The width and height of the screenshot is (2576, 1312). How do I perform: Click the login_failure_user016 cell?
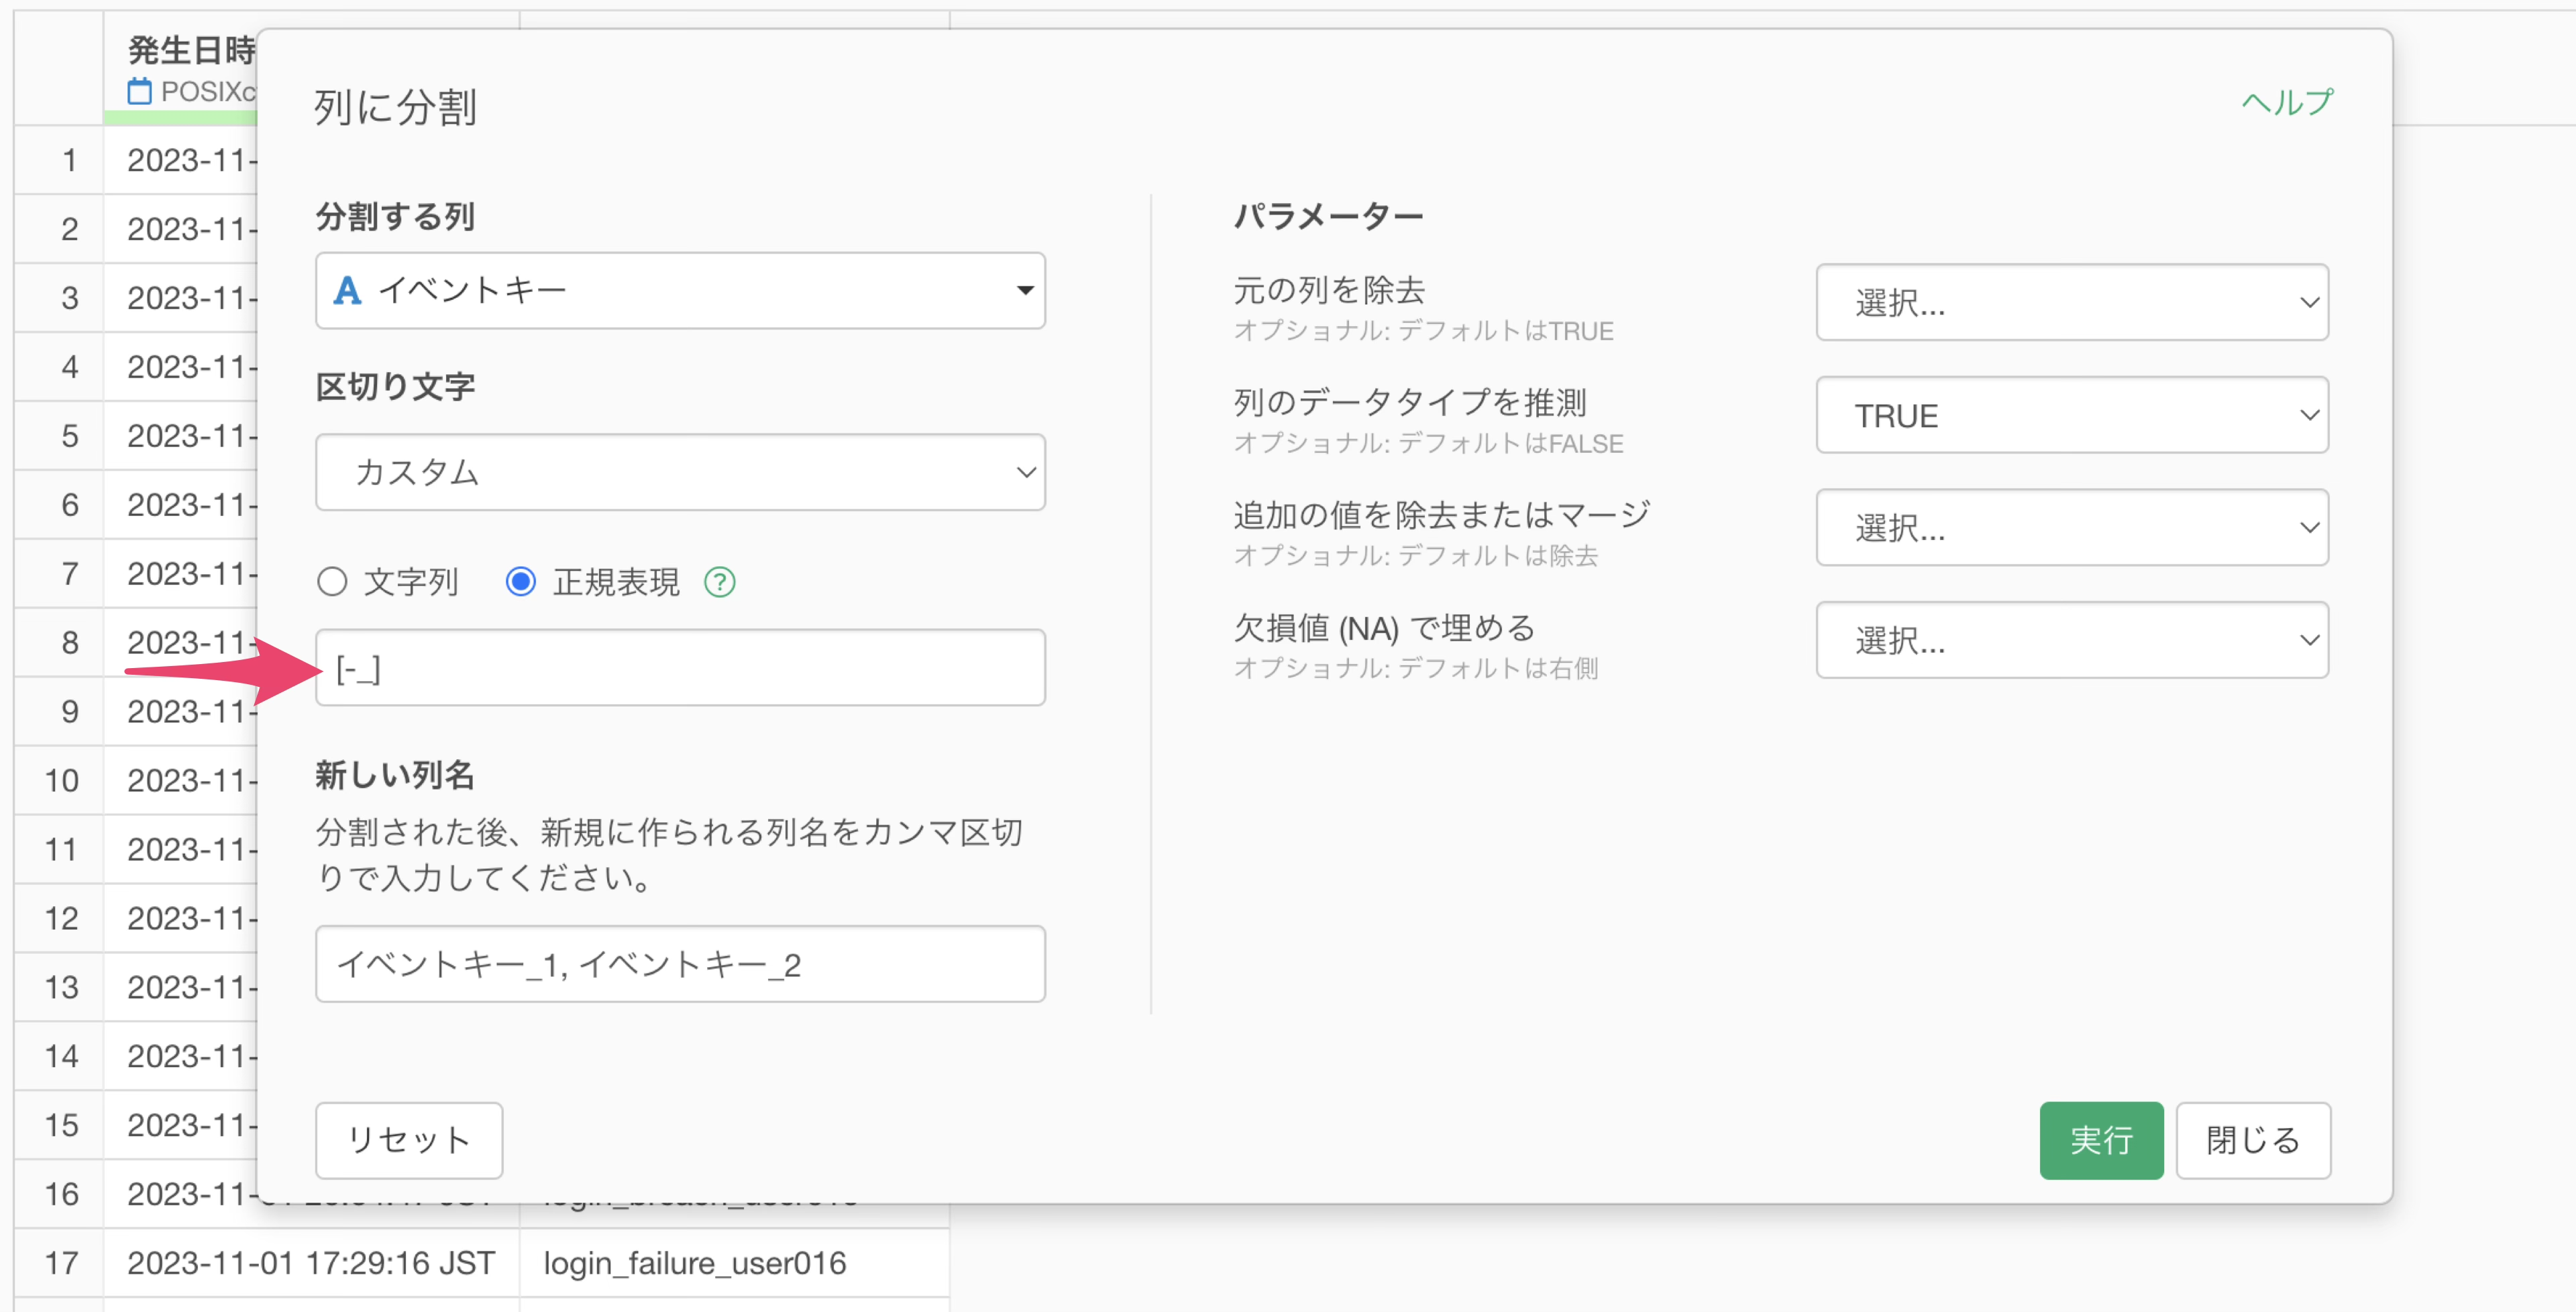point(695,1263)
